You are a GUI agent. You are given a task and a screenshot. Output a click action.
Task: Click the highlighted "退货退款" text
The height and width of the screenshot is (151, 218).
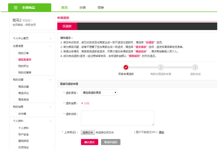141,47
